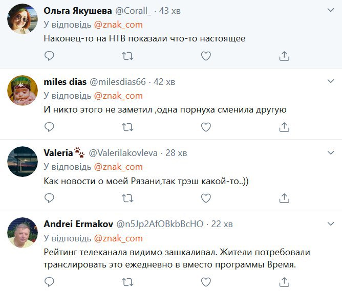Click @znak_com mention in Andrei Ermakov's reply
This screenshot has width=342, height=291.
pos(118,238)
